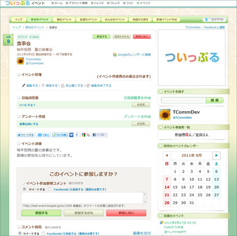237x236 pixels.
Task: Click the lock icon for 非公開にする
Action: [x=63, y=85]
